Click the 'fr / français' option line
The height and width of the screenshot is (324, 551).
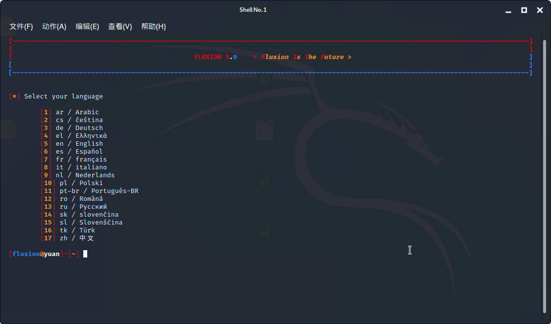pyautogui.click(x=74, y=160)
